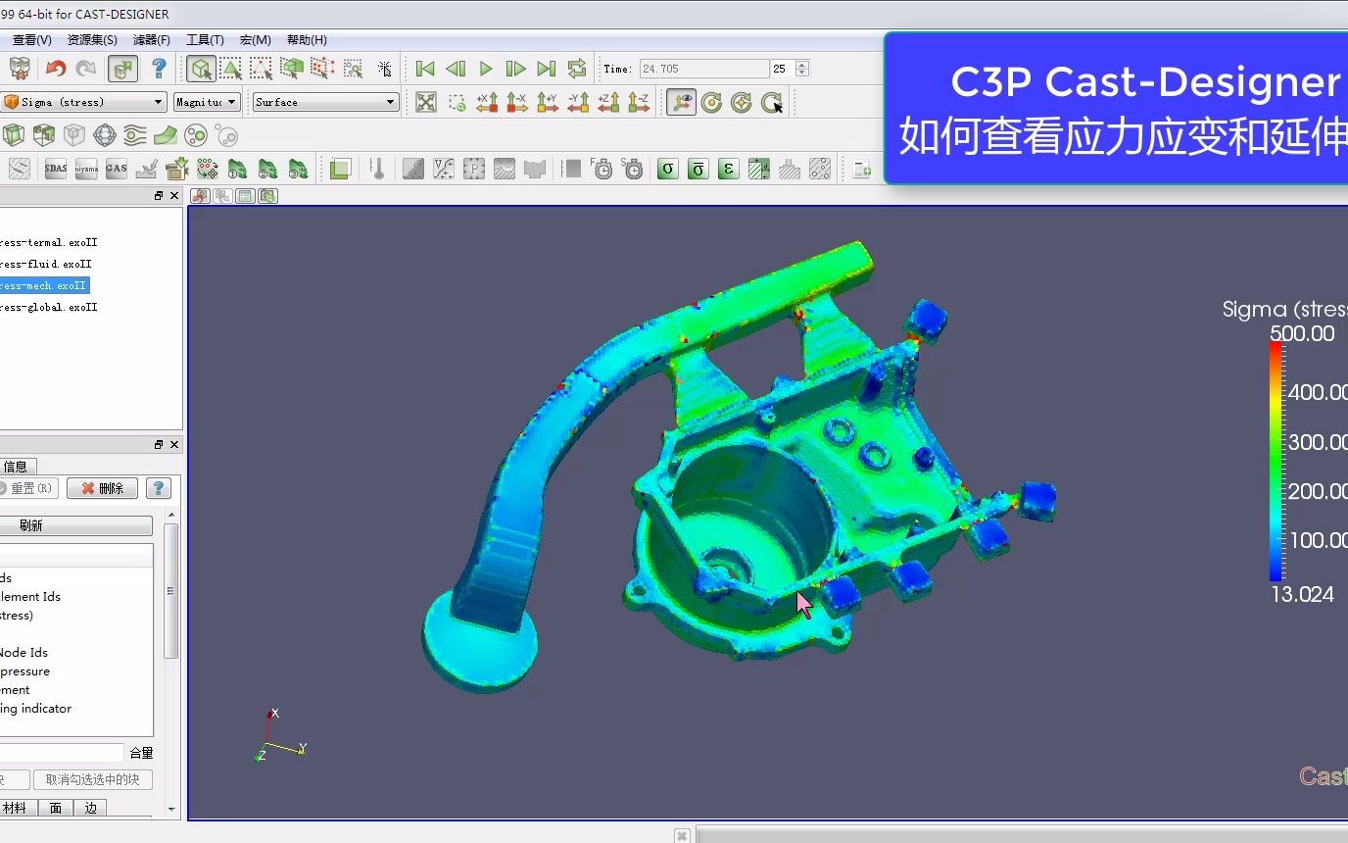Viewport: 1348px width, 843px height.
Task: Open the 帮助(H) menu
Action: click(x=307, y=40)
